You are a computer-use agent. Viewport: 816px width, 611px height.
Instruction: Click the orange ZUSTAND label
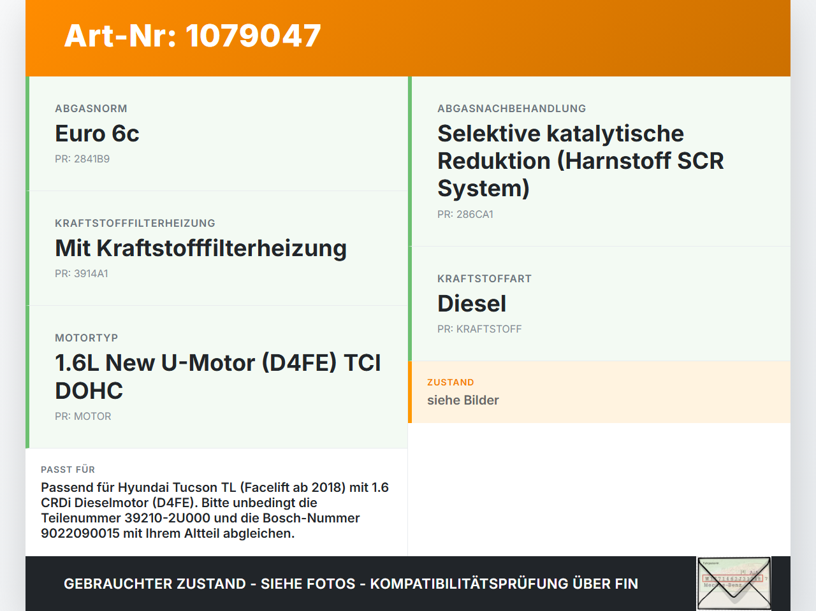click(x=451, y=382)
